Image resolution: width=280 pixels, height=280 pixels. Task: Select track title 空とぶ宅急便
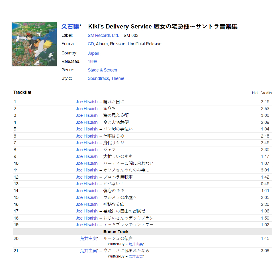pos(116,122)
